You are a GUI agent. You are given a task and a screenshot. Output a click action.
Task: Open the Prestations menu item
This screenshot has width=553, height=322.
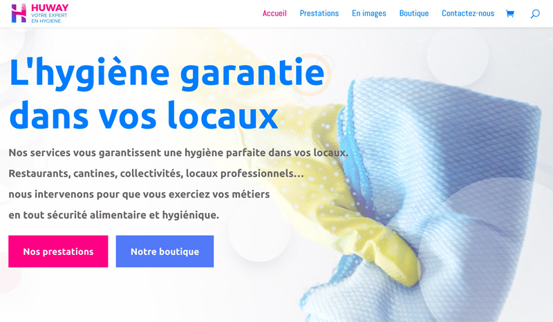pyautogui.click(x=319, y=13)
